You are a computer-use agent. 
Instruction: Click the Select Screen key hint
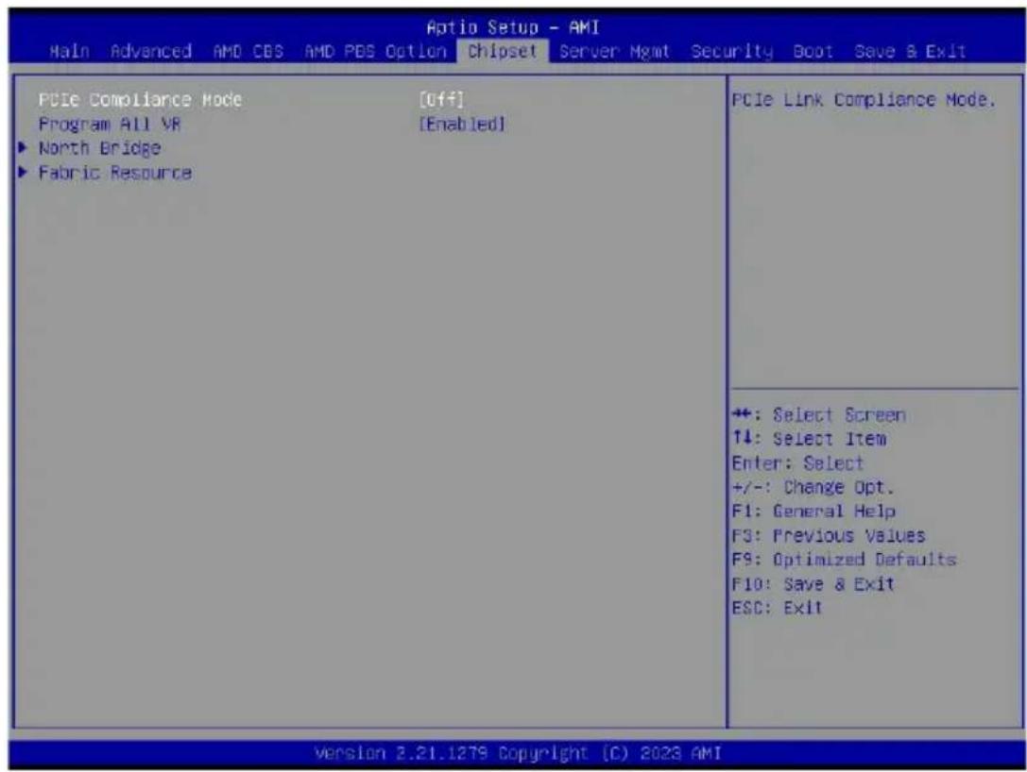819,415
